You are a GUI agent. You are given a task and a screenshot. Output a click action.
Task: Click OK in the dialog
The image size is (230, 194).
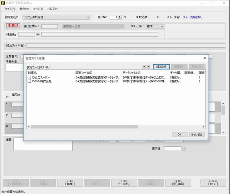click(x=180, y=135)
